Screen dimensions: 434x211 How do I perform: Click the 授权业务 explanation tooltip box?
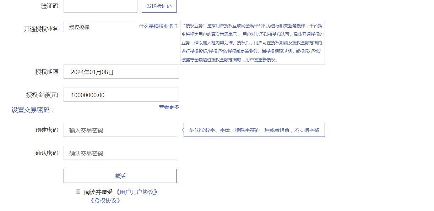click(253, 43)
